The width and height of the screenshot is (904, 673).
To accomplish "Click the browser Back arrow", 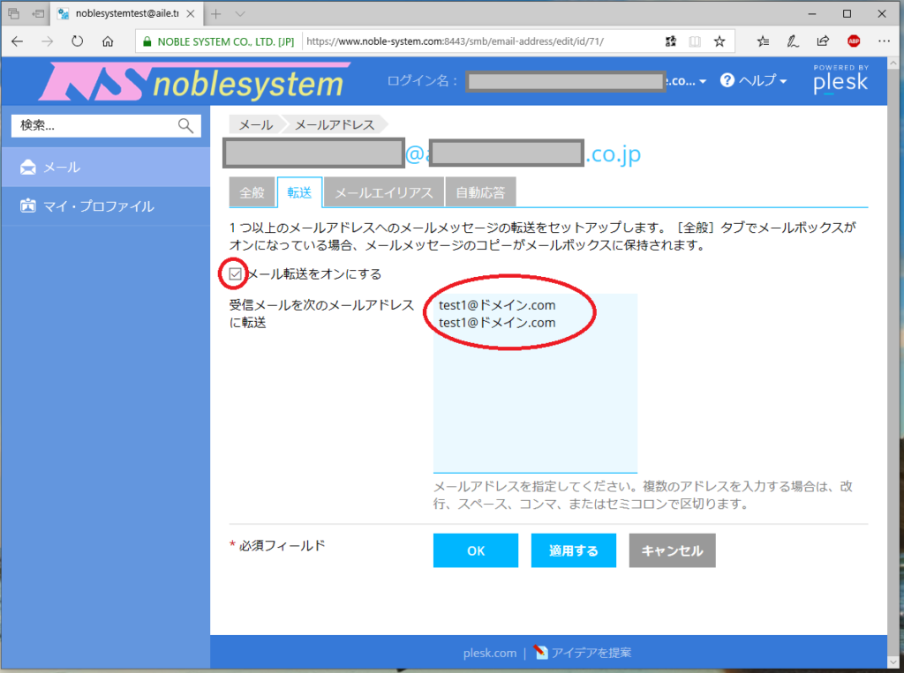I will point(18,41).
